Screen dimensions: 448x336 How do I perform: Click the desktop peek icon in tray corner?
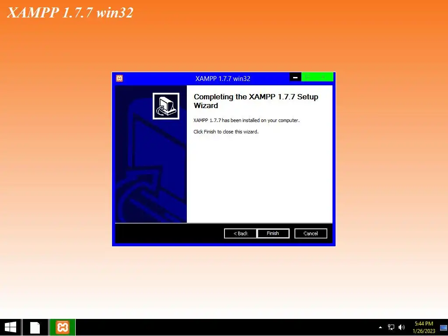444,327
